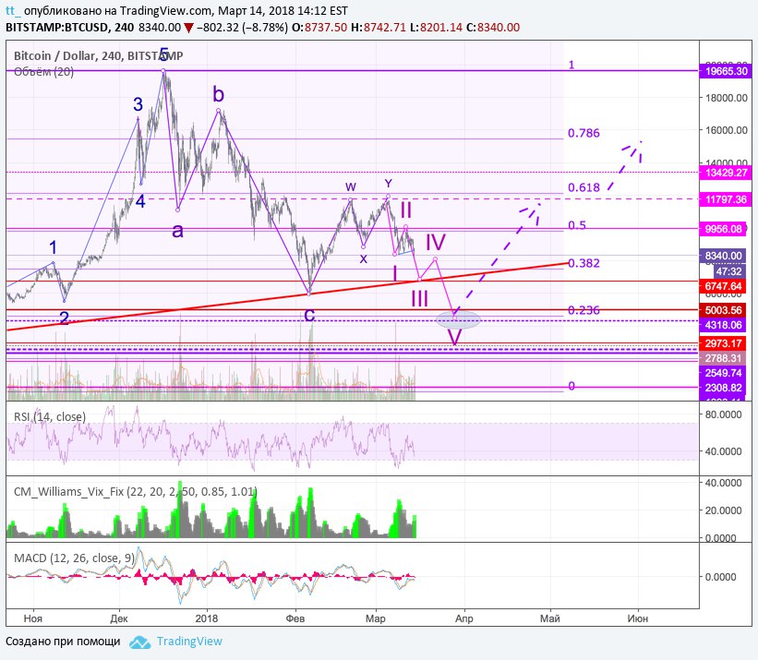Click the Elliott wave label 4
Viewport: 758px width, 660px height.
click(x=140, y=201)
